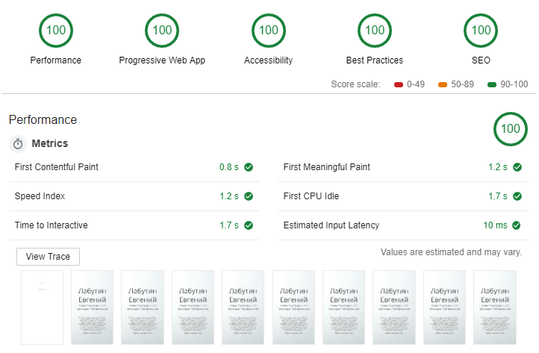Viewport: 539px width, 353px height.
Task: Click green check next to First Contentful Paint
Action: [x=249, y=167]
